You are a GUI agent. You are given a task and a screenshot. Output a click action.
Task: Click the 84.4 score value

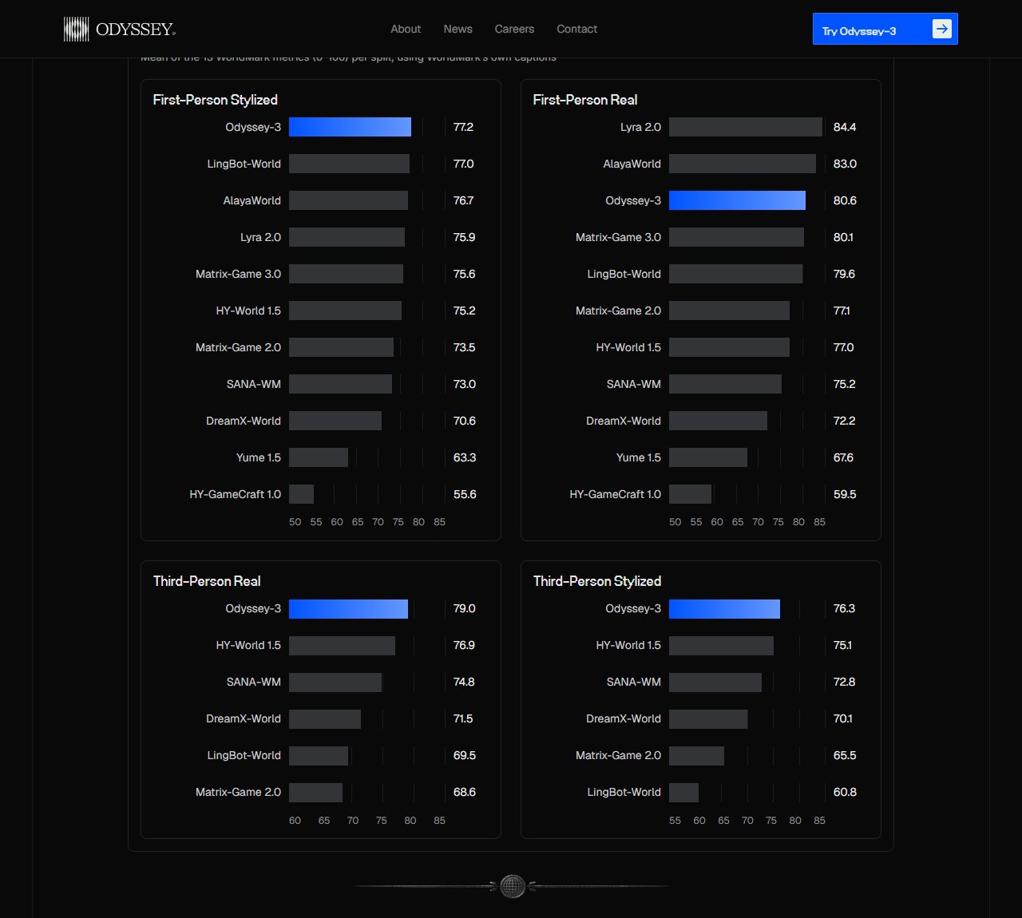click(845, 127)
